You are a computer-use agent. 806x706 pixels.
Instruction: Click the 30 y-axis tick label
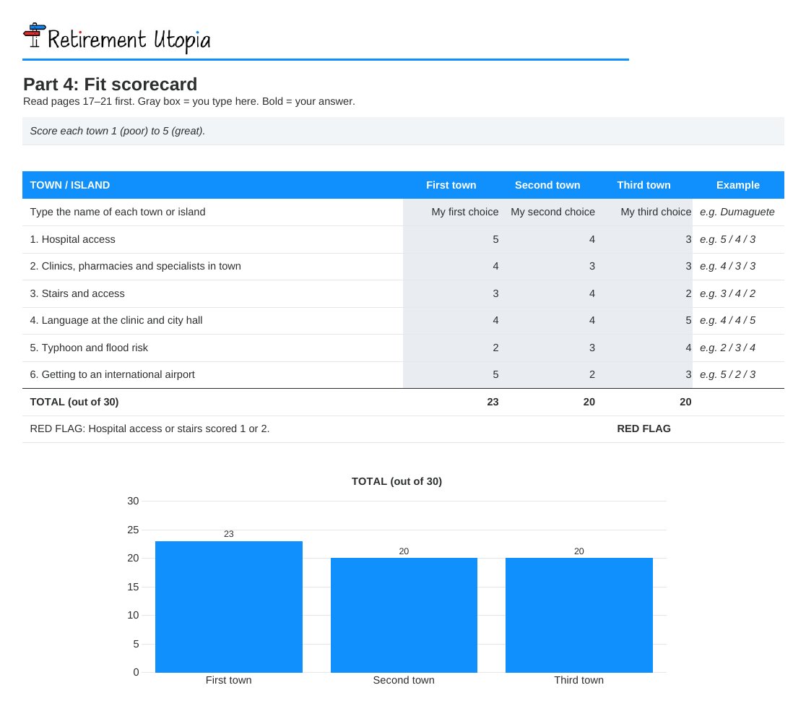click(133, 501)
